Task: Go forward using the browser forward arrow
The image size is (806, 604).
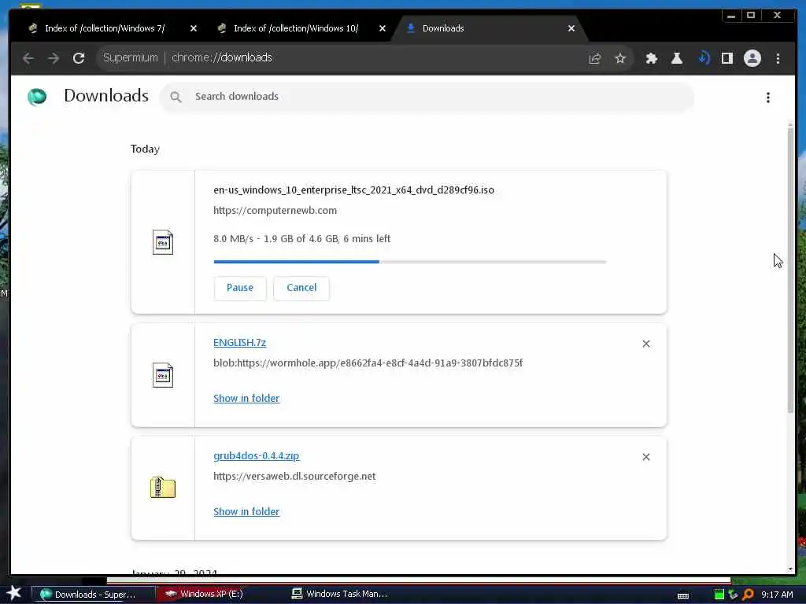Action: 54,58
